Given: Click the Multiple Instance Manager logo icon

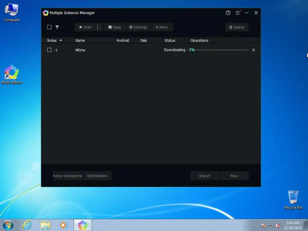Looking at the screenshot, I should (46, 13).
